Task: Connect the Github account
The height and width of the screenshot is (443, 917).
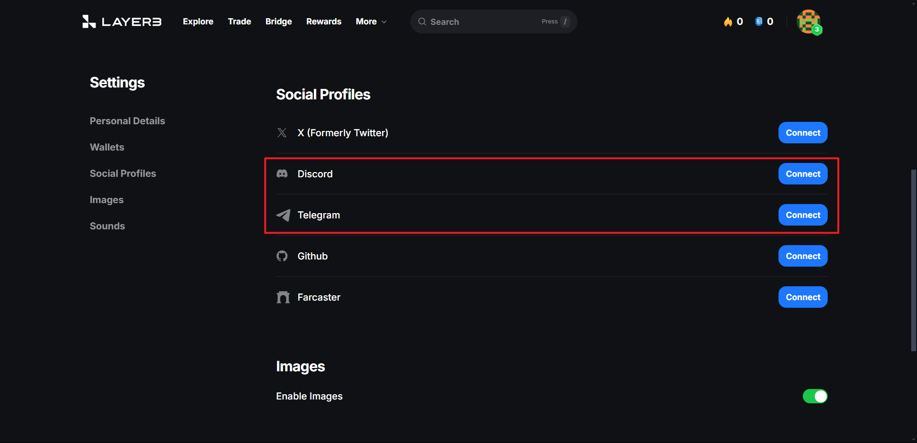Action: coord(803,256)
